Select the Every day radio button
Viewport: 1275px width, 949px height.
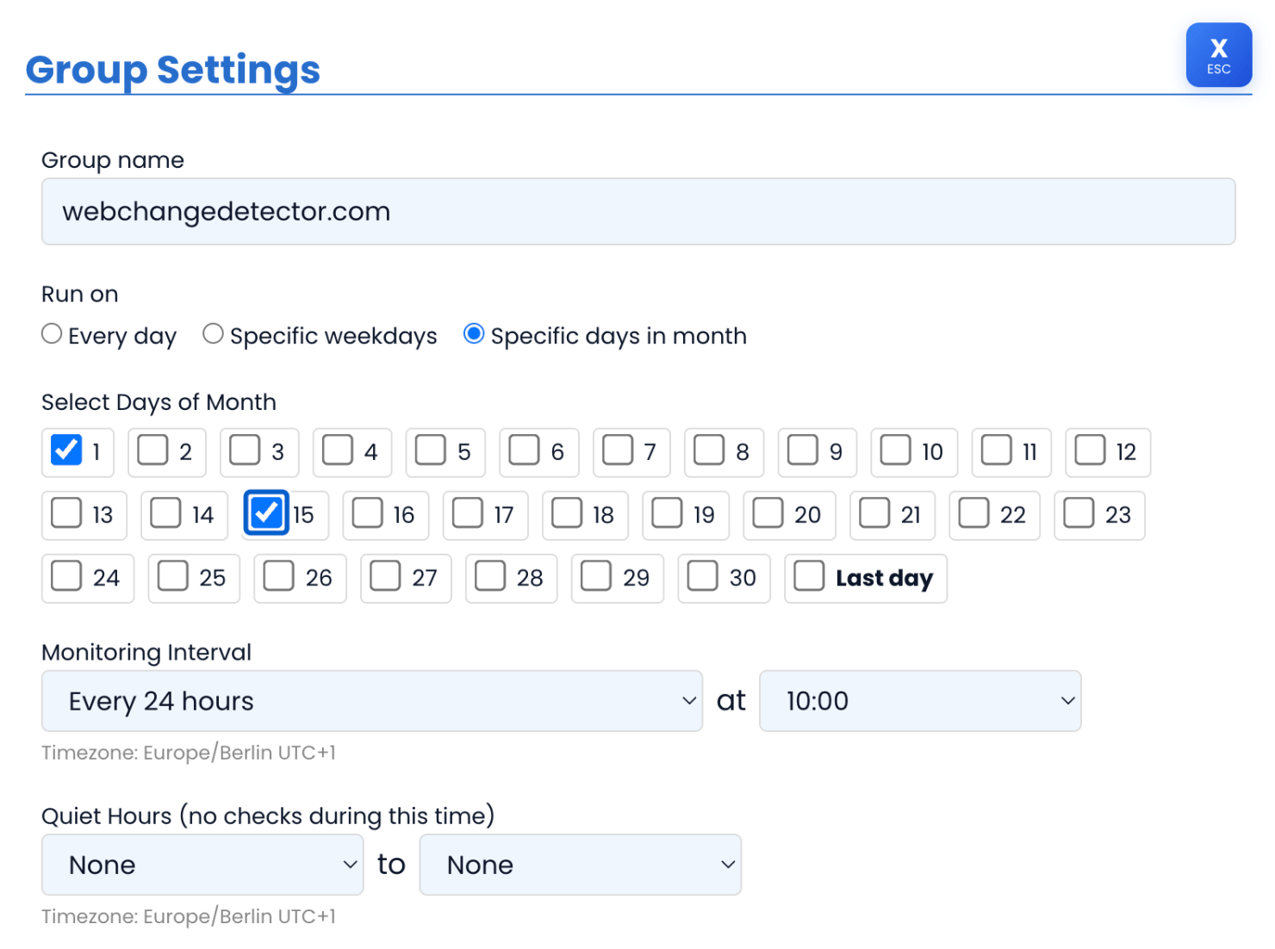52,333
